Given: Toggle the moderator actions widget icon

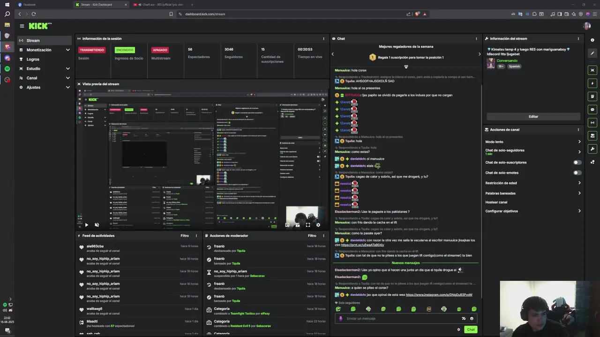Looking at the screenshot, I should pos(592,136).
